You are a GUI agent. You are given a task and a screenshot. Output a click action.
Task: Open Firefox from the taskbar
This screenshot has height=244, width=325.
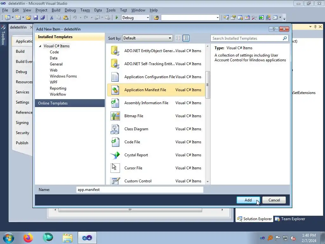coord(28,238)
